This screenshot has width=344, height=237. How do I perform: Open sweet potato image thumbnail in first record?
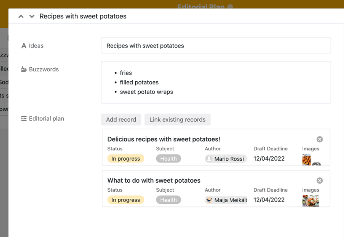306,159
